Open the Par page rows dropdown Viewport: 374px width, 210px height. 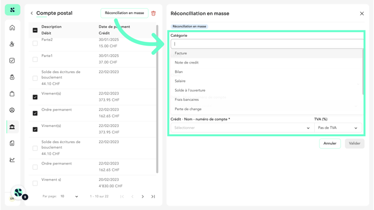coord(69,196)
